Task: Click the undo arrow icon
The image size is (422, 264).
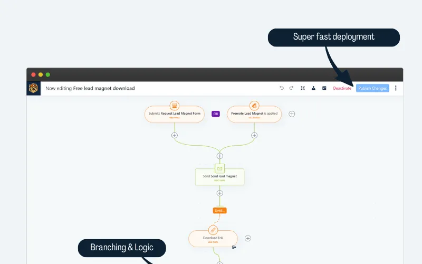Action: tap(282, 88)
